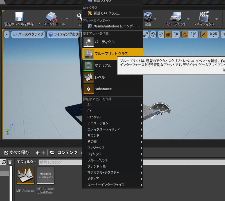Open the Lit lighting view mode menu
225x201 pixels.
coord(63,34)
